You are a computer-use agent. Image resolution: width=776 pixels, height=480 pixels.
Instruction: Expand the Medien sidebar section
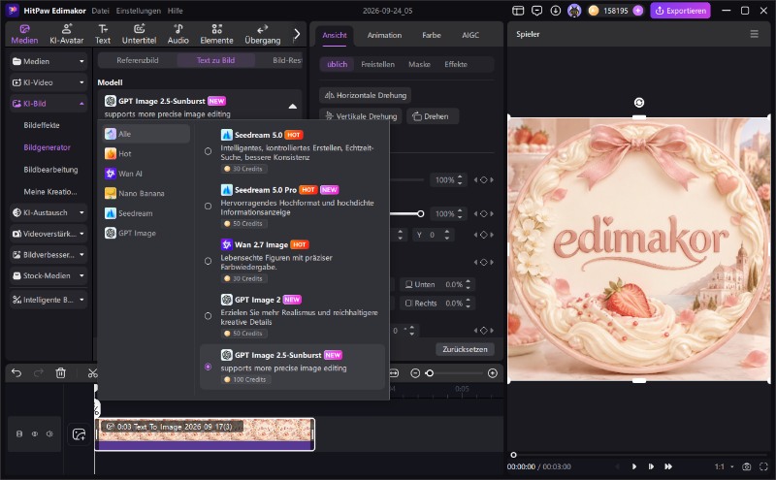[81, 61]
